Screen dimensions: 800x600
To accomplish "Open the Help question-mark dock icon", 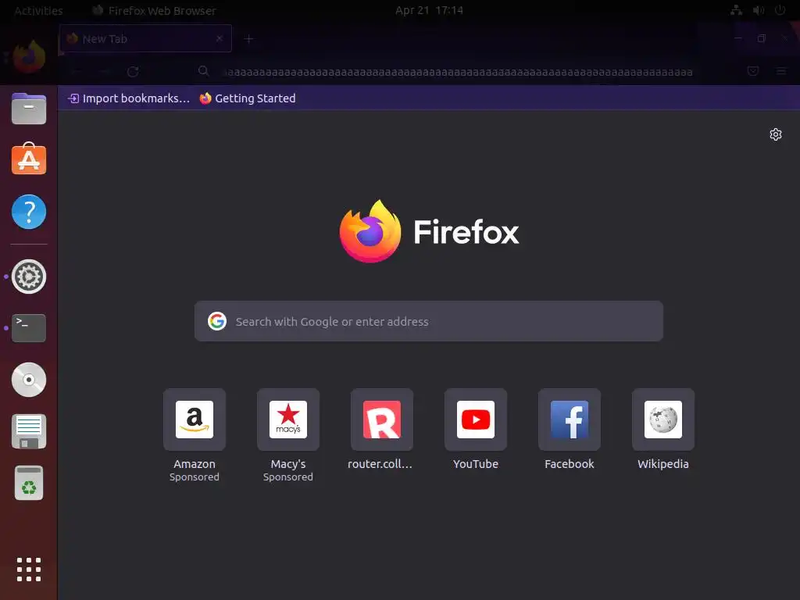I will pyautogui.click(x=29, y=211).
